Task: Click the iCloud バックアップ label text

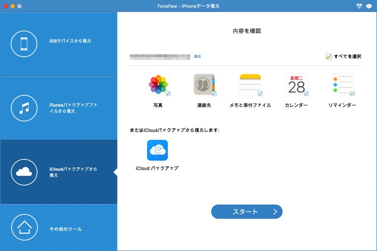Action: coord(157,168)
